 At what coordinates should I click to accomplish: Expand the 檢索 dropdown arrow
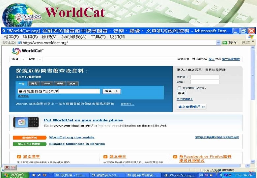coord(40,59)
